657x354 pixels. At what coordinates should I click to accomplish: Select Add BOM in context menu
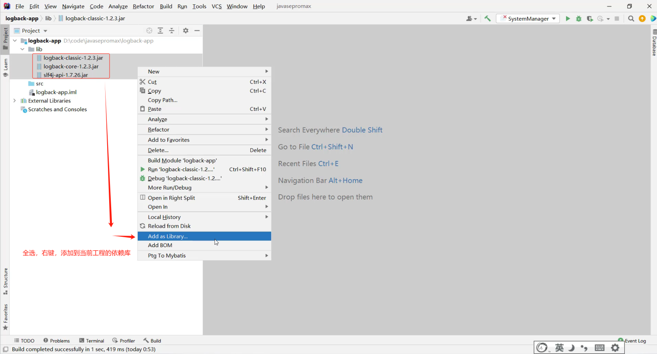point(204,245)
